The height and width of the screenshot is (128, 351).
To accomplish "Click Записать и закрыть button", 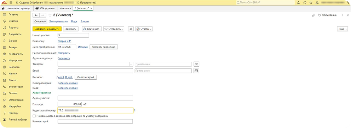I will pyautogui.click(x=47, y=29).
